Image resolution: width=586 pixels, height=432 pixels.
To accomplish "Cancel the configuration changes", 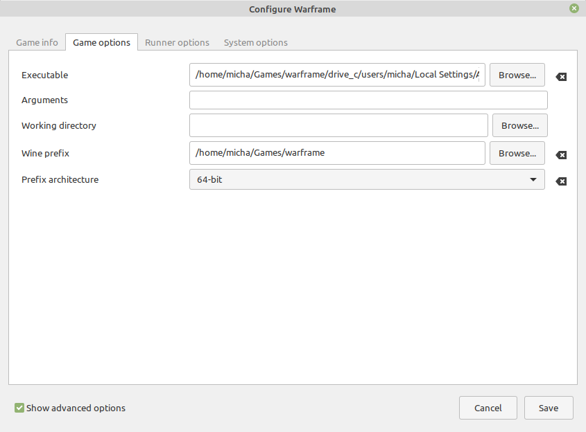I will pos(488,408).
